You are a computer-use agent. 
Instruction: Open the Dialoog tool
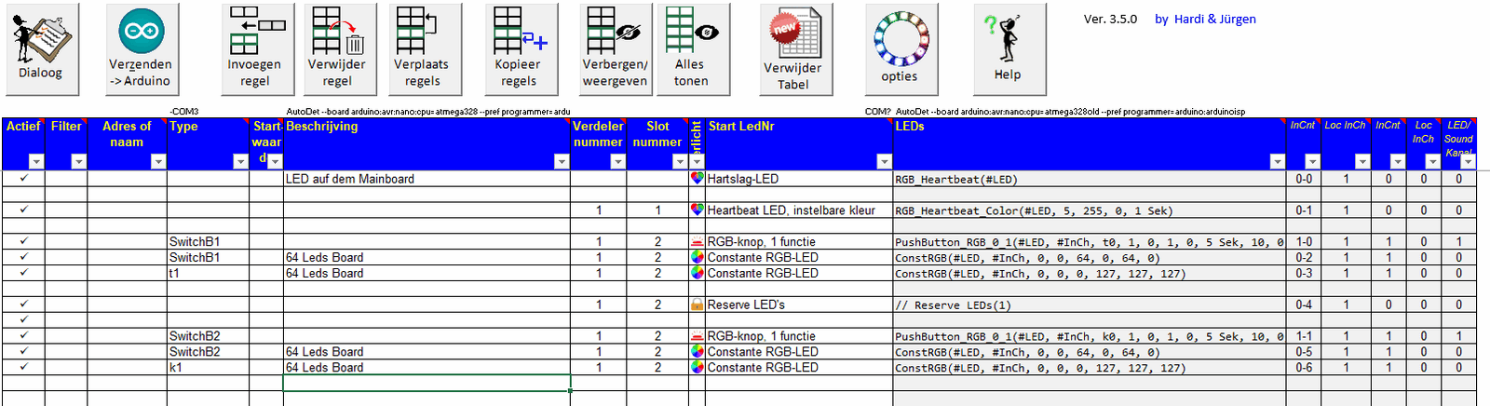click(42, 49)
